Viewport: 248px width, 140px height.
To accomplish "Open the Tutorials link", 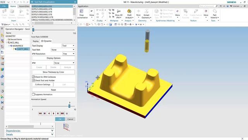I will point(235,6).
